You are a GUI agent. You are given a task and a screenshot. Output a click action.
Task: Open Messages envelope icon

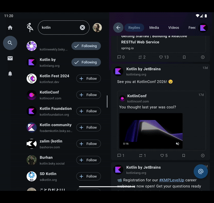point(10,58)
